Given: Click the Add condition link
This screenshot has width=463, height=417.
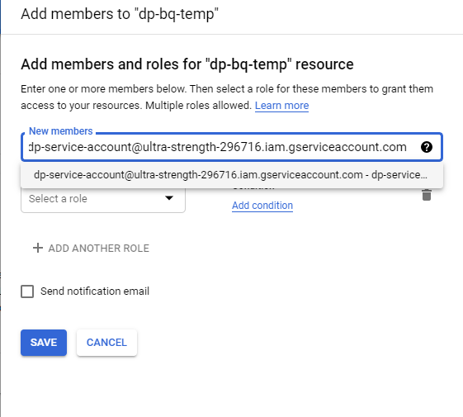Looking at the screenshot, I should 262,206.
